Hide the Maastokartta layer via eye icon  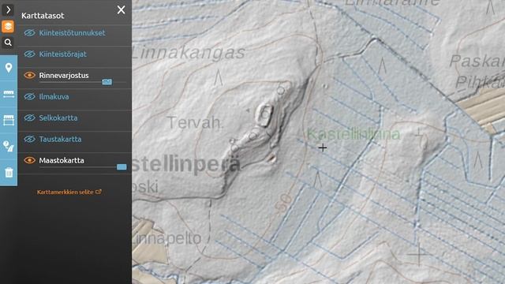(x=29, y=160)
